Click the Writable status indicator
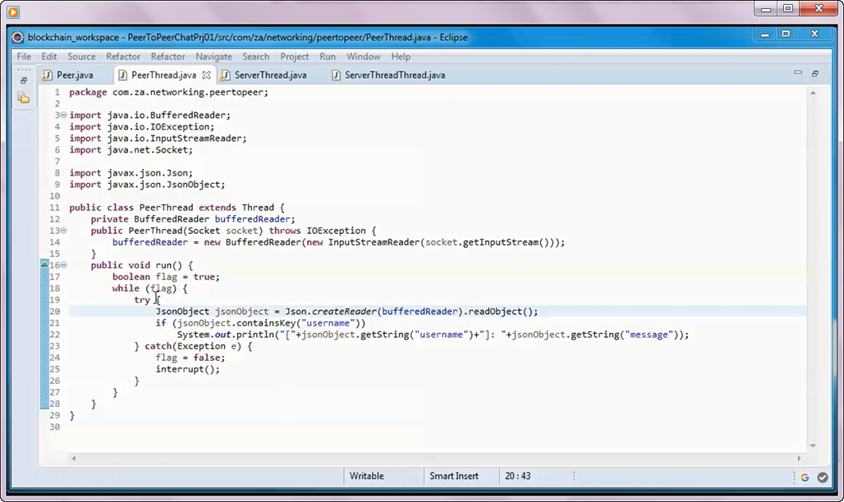Image resolution: width=844 pixels, height=502 pixels. (366, 477)
